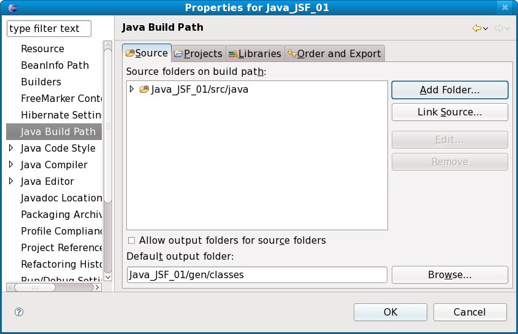
Task: Expand the Java Code Style category
Action: click(x=11, y=148)
